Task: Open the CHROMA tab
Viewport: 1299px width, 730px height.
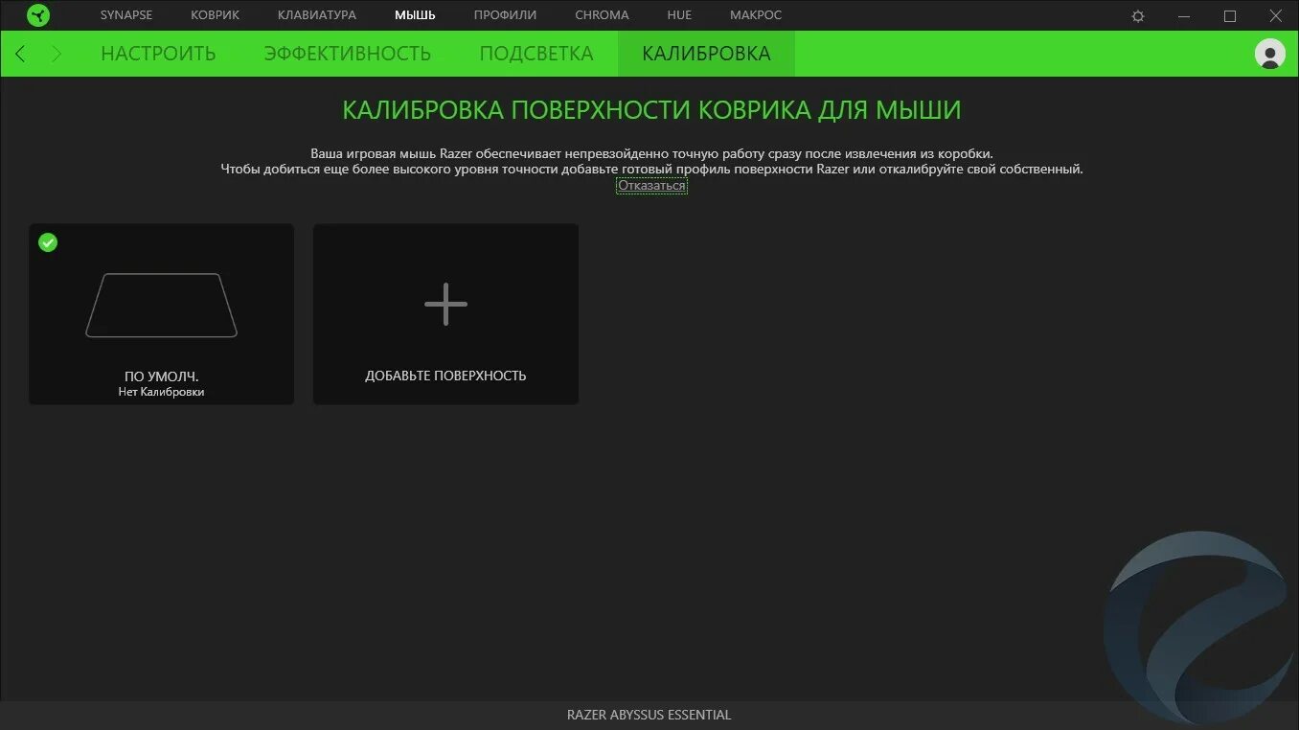Action: point(602,15)
